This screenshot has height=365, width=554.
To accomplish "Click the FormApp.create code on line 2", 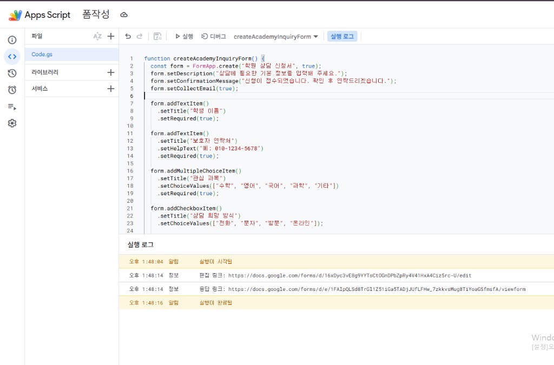I will point(215,66).
